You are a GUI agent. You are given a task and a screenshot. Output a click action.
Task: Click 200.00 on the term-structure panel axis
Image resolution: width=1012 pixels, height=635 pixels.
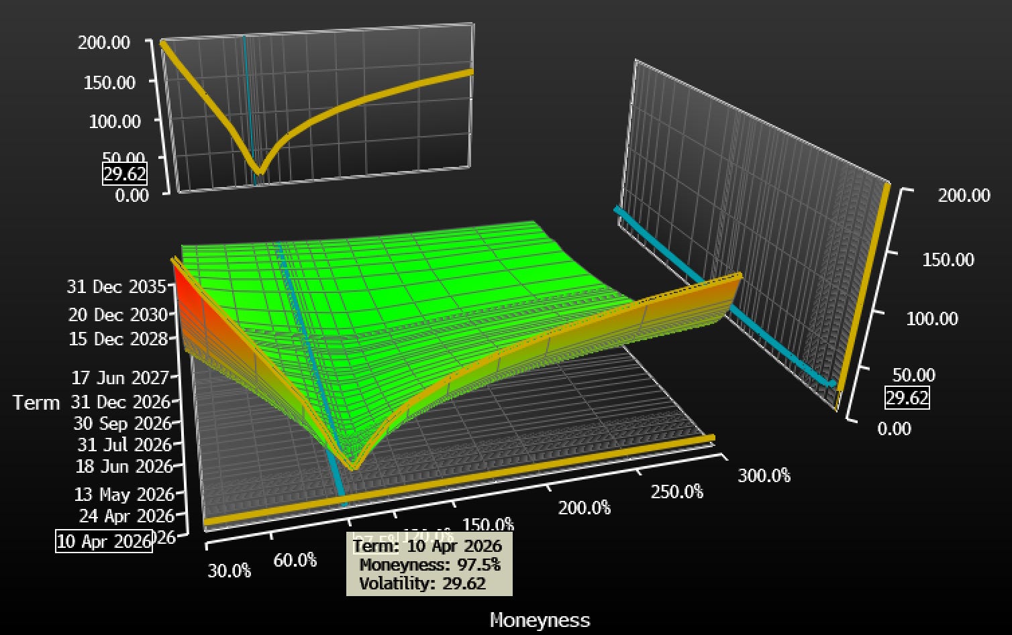pos(964,196)
